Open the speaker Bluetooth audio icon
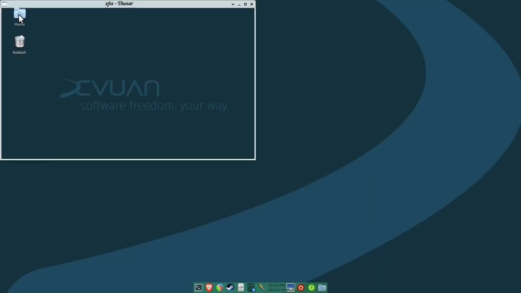 [x=251, y=288]
